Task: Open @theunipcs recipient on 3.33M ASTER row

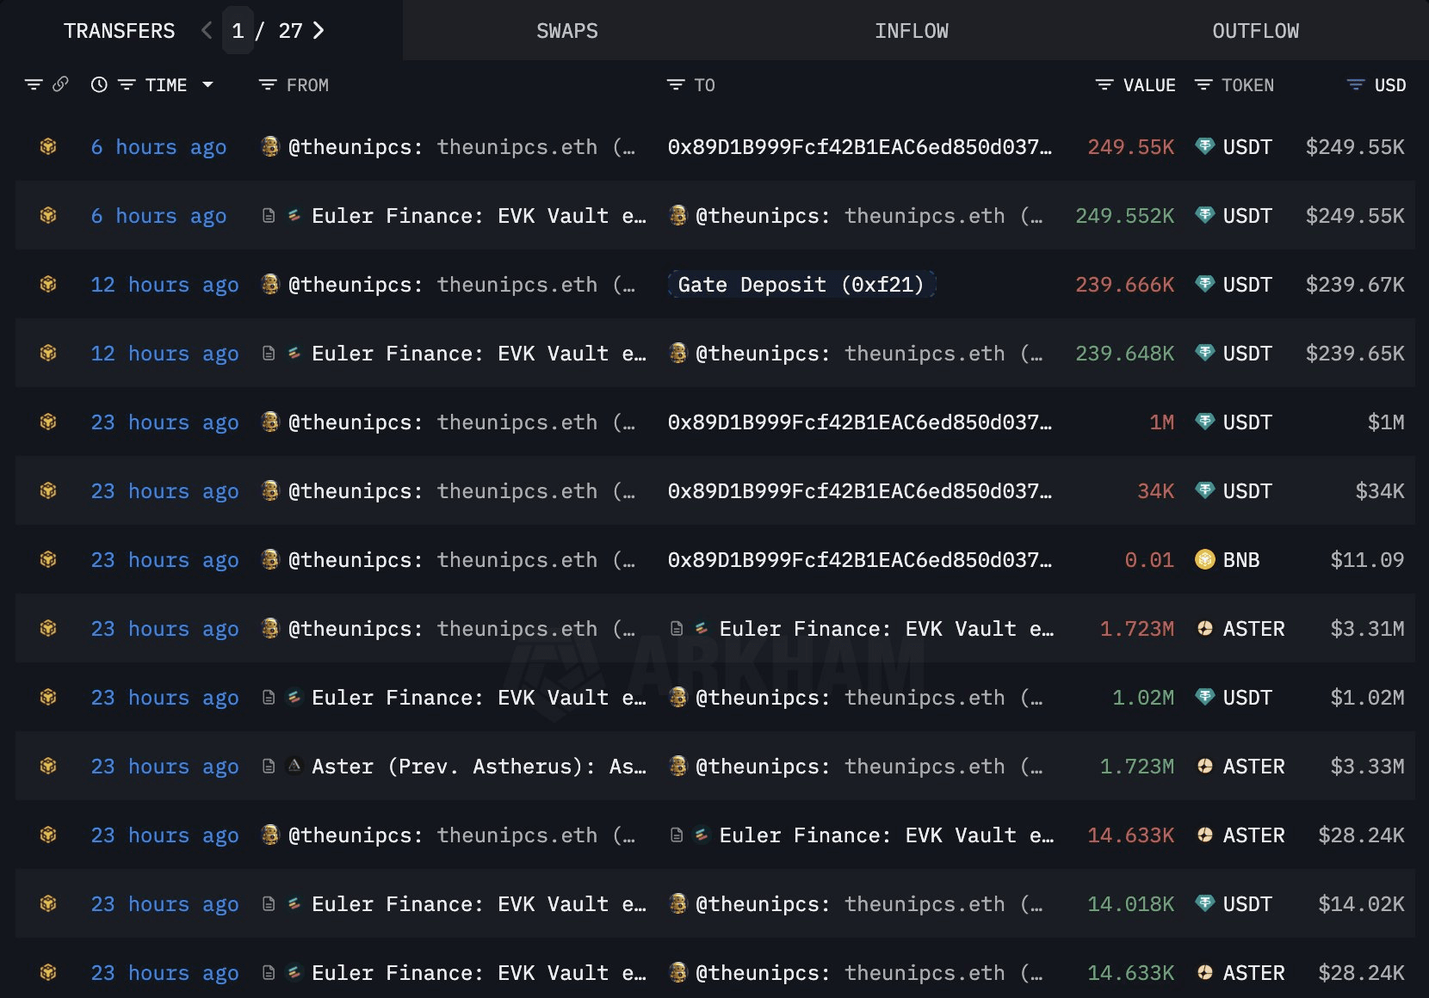Action: [869, 767]
